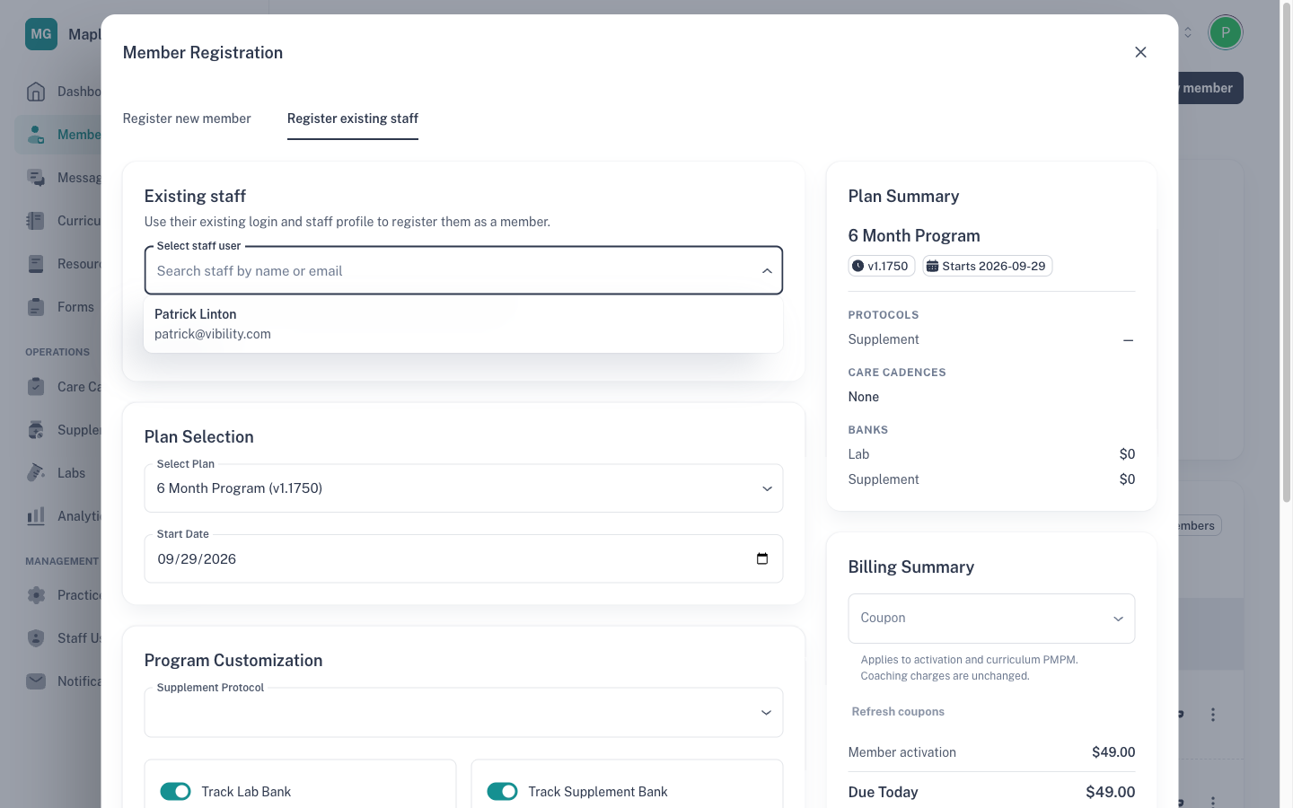The height and width of the screenshot is (808, 1293).
Task: Open the Labs sidebar icon
Action: (x=36, y=473)
